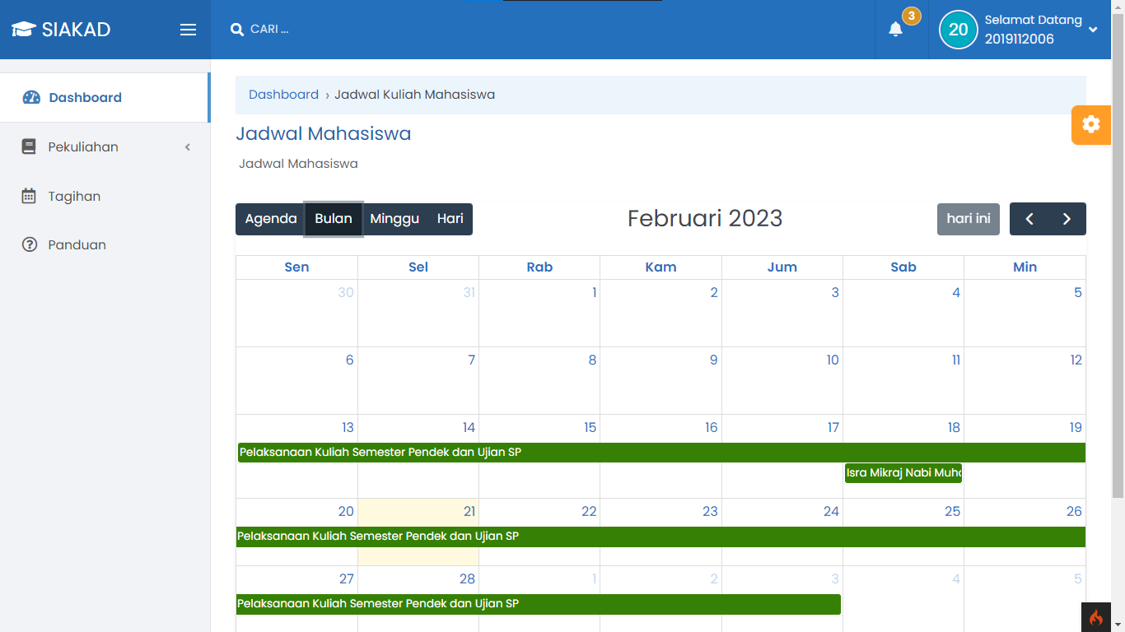This screenshot has width=1125, height=632.
Task: Click the Sen column header
Action: point(296,267)
